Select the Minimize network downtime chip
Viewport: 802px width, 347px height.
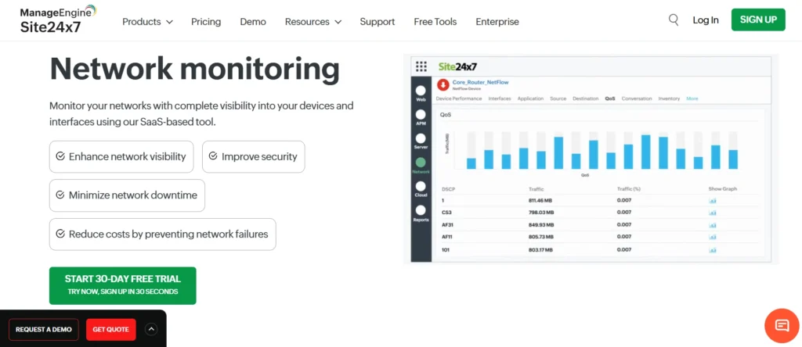pyautogui.click(x=127, y=195)
